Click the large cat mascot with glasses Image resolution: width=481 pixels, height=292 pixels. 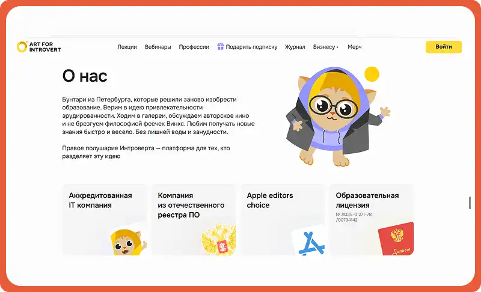[337, 117]
